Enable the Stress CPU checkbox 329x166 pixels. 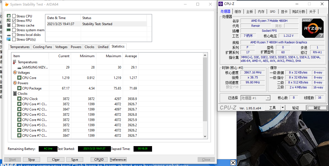tap(14, 16)
